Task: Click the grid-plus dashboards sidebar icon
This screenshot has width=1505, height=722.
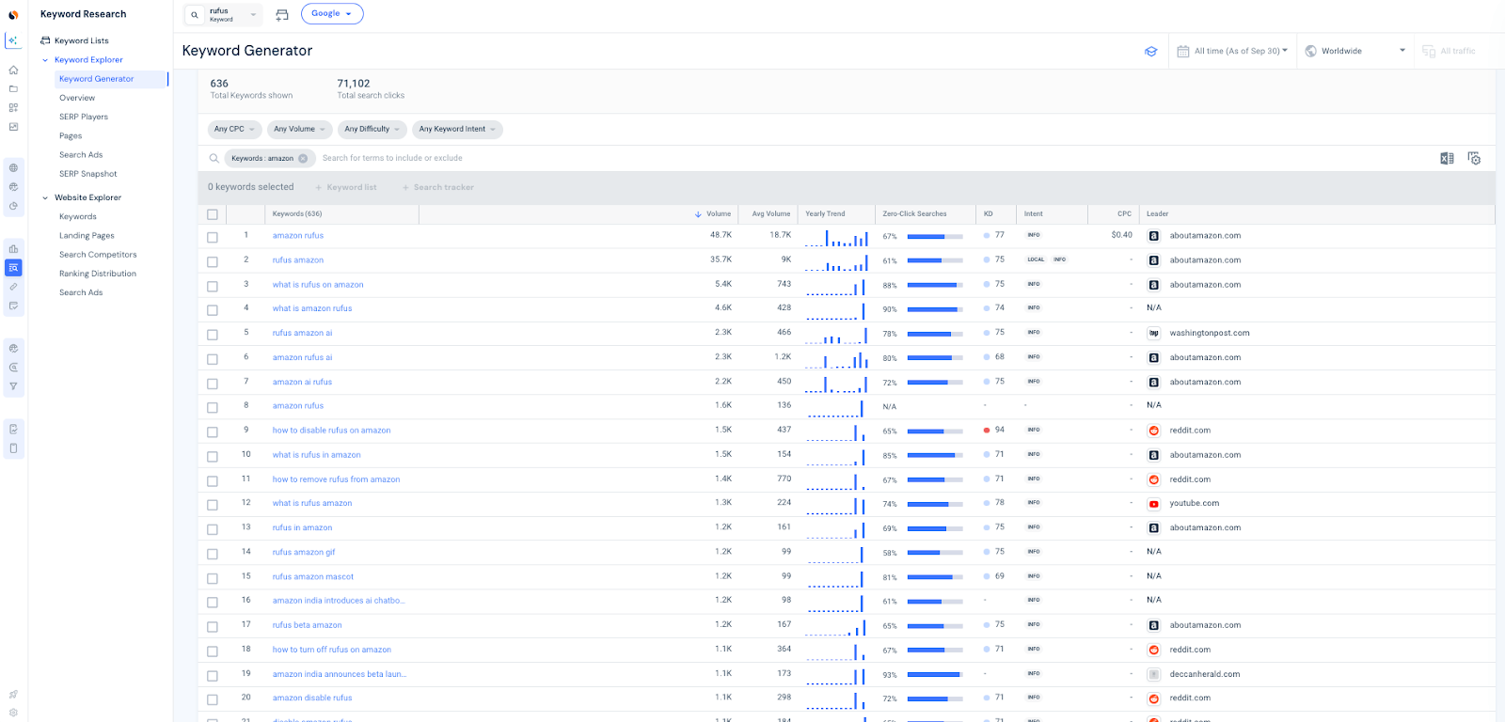Action: click(13, 107)
